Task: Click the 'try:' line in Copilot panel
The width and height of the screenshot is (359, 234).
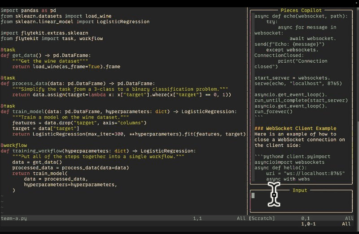Action: (x=272, y=21)
